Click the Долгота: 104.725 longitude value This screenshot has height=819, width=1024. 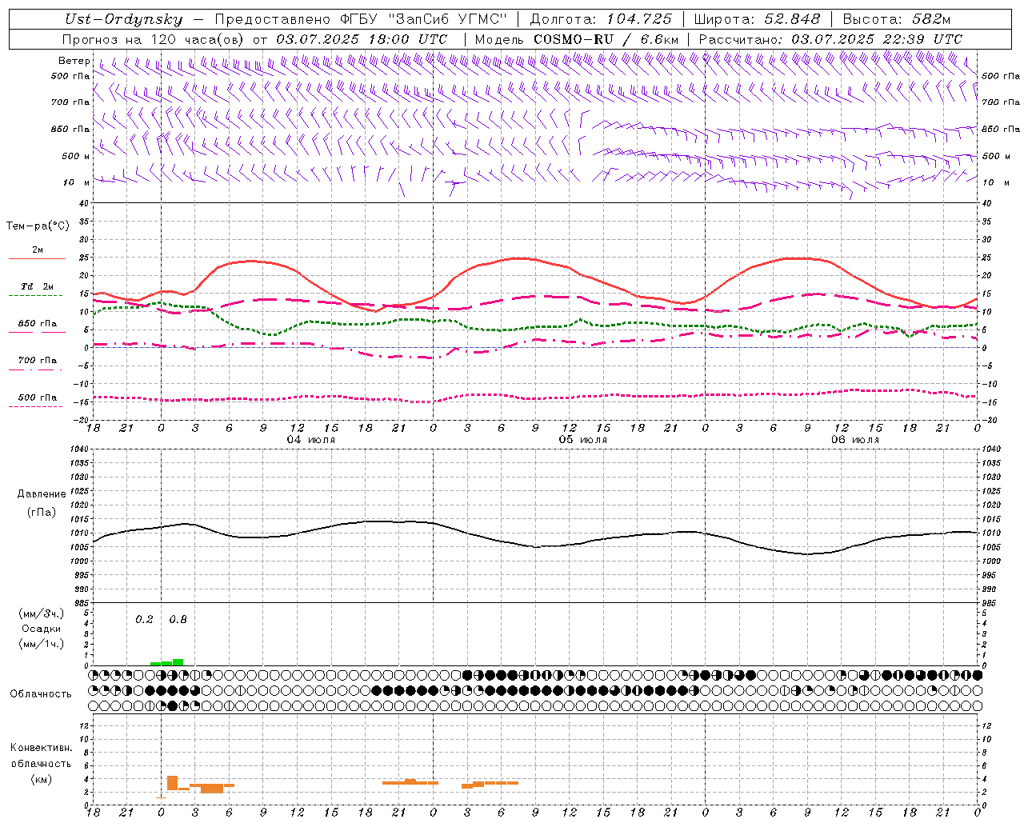(601, 19)
